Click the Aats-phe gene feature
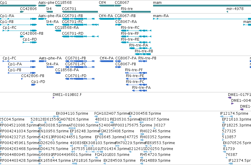The height and width of the screenshot is (165, 251). tap(42, 6)
